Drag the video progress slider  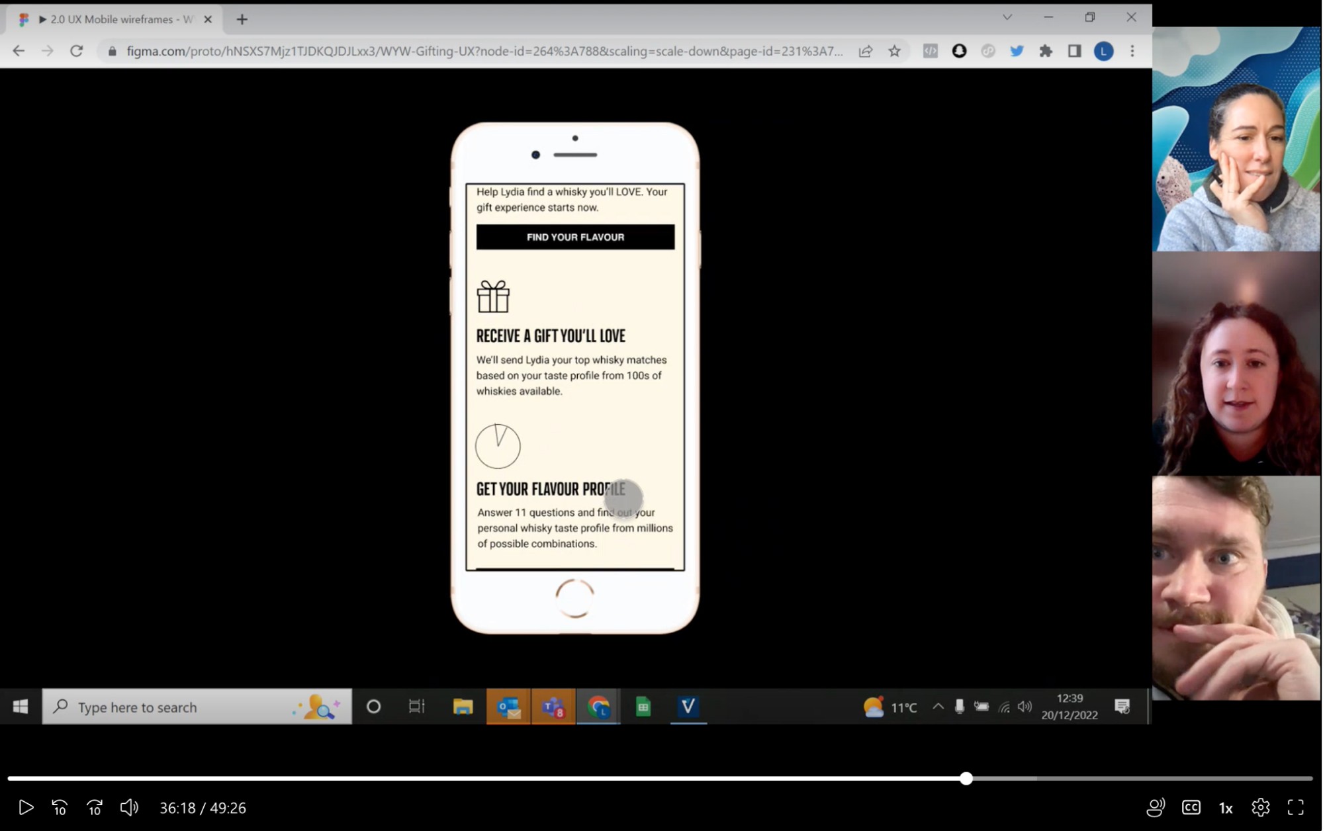coord(966,778)
